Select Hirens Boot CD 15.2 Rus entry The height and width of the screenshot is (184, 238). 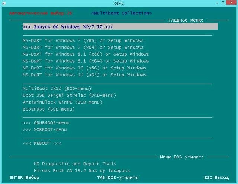(82, 171)
